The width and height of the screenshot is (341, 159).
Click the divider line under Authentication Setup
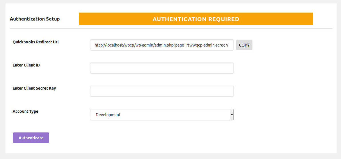pos(171,28)
